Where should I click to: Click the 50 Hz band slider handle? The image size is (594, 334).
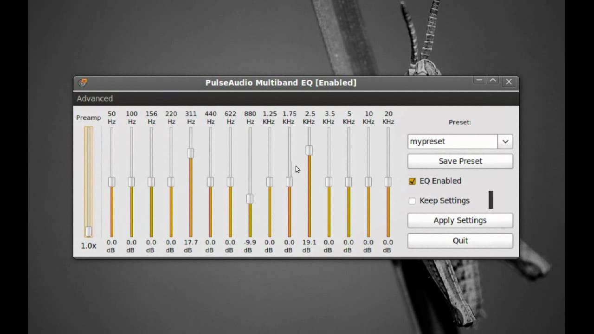click(x=111, y=182)
